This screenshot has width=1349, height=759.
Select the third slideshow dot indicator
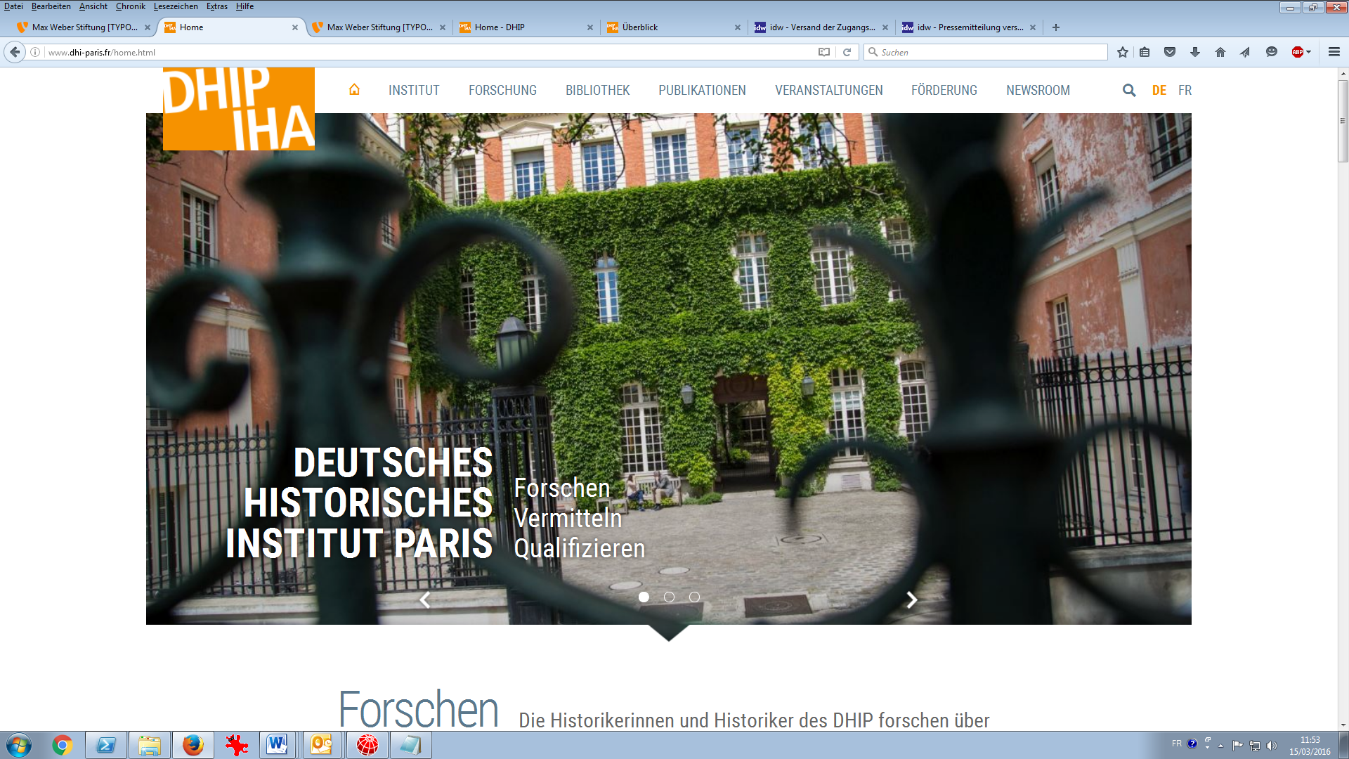694,597
